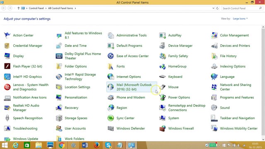
Task: Open Google Chrome from the taskbar
Action: 62,145
